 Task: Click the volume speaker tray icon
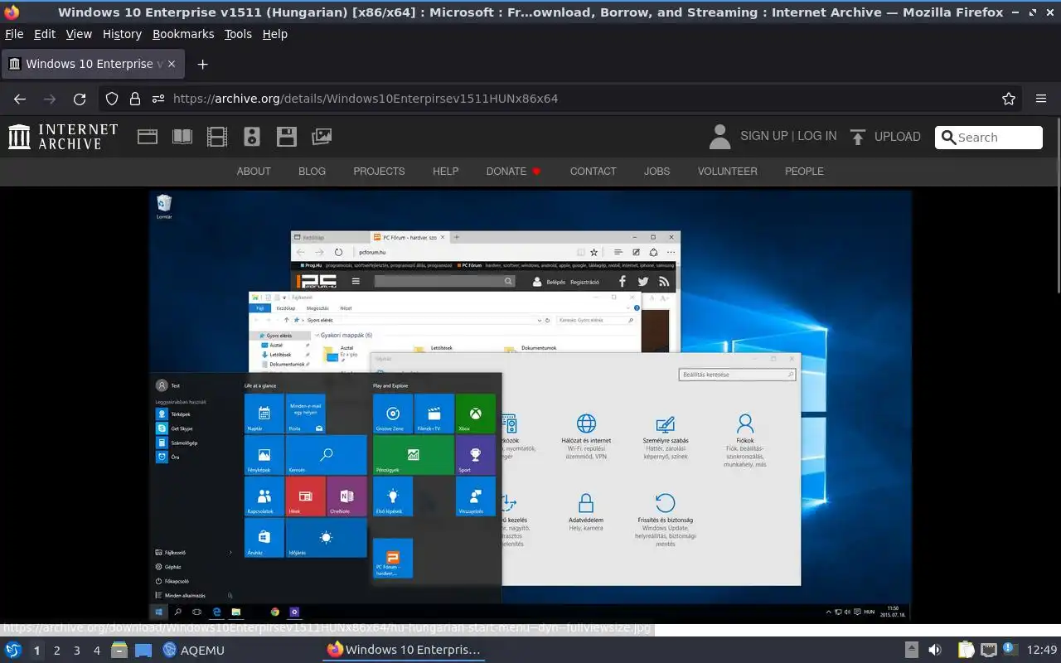point(934,650)
